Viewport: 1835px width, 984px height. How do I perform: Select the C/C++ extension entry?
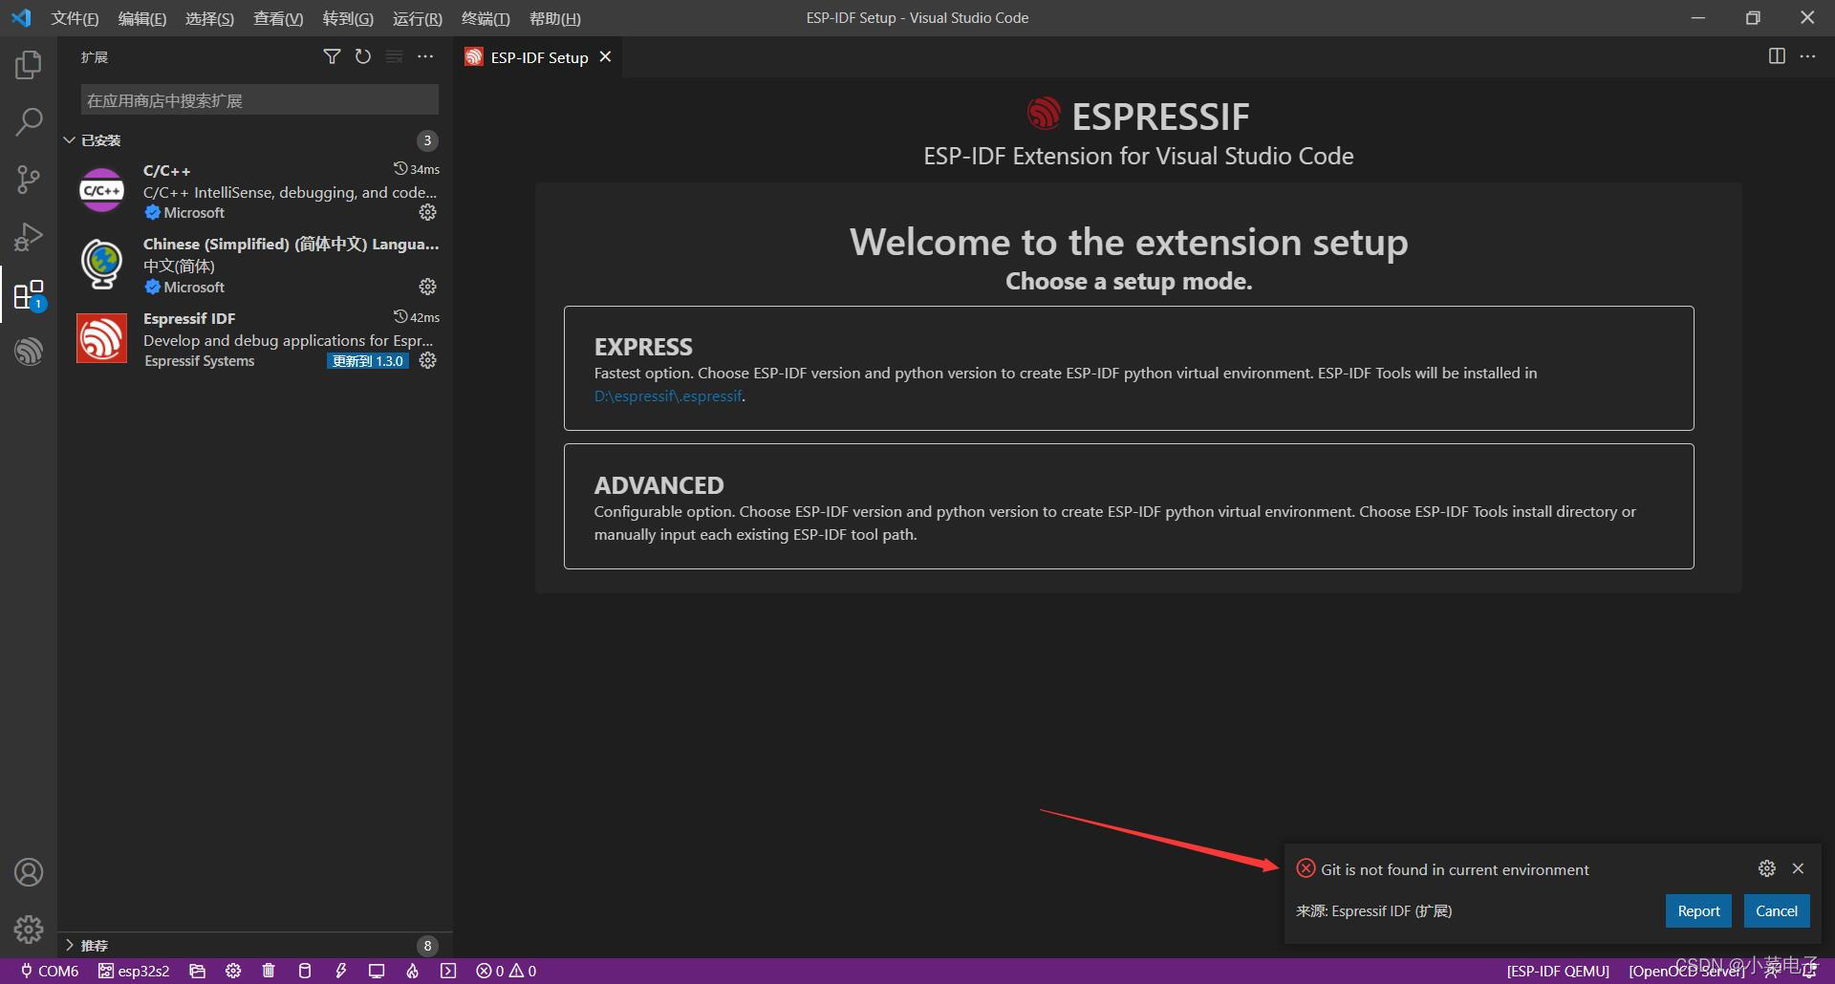[255, 191]
